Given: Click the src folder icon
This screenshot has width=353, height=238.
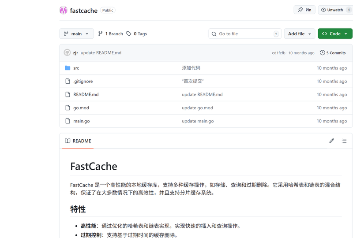Looking at the screenshot, I should [68, 68].
